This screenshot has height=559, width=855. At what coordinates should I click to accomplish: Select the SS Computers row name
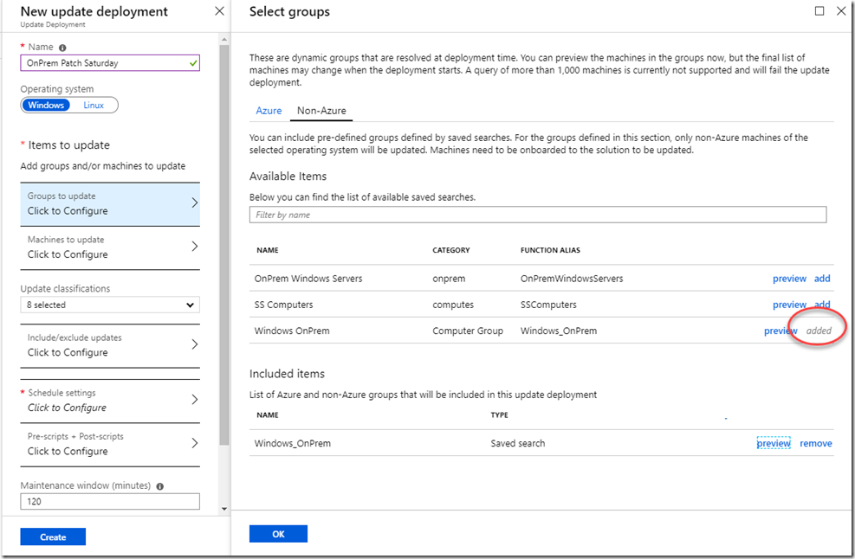pos(283,305)
